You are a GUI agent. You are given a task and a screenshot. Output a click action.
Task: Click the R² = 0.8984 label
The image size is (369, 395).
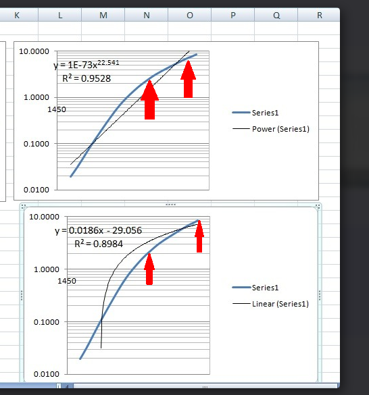click(x=99, y=244)
